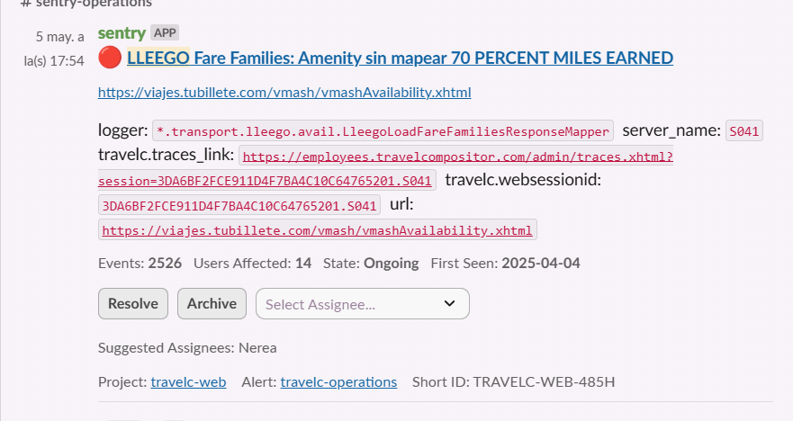Open the travelc-operations alert link
Screen dimensions: 793x421
[x=338, y=382]
